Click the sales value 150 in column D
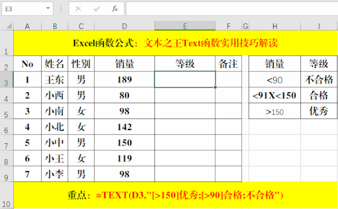 pos(125,142)
